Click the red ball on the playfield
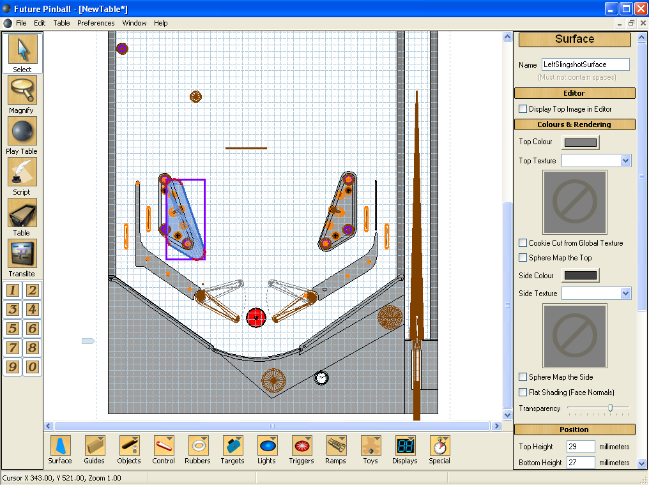 pyautogui.click(x=256, y=318)
